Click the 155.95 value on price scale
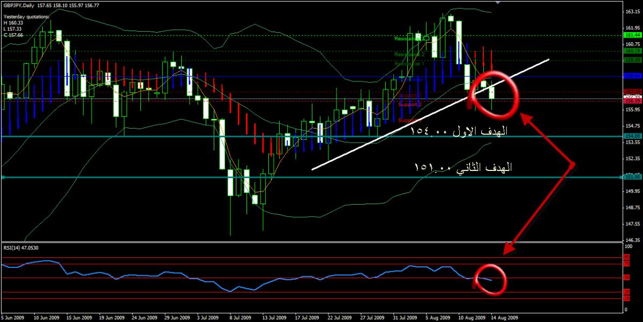This screenshot has width=643, height=322. click(x=633, y=109)
